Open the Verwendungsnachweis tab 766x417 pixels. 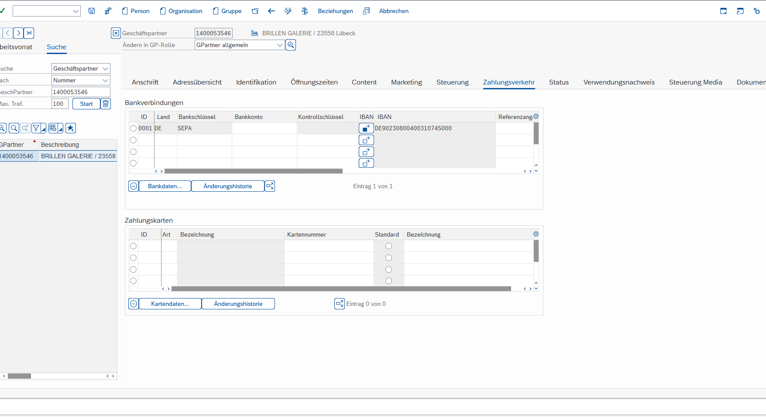(x=619, y=82)
